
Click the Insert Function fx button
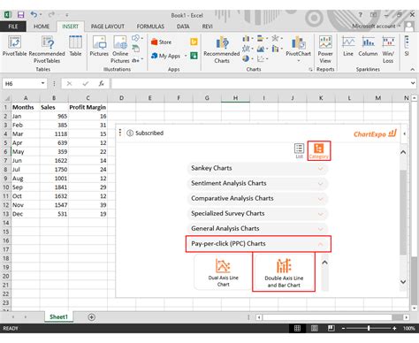102,84
